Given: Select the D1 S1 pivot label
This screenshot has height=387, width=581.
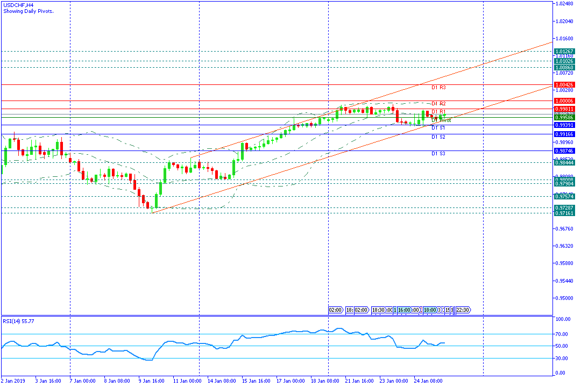Looking at the screenshot, I should [x=438, y=128].
